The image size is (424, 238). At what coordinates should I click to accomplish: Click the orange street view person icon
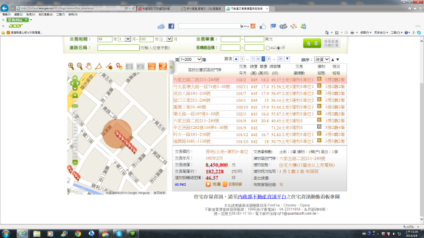click(x=163, y=66)
